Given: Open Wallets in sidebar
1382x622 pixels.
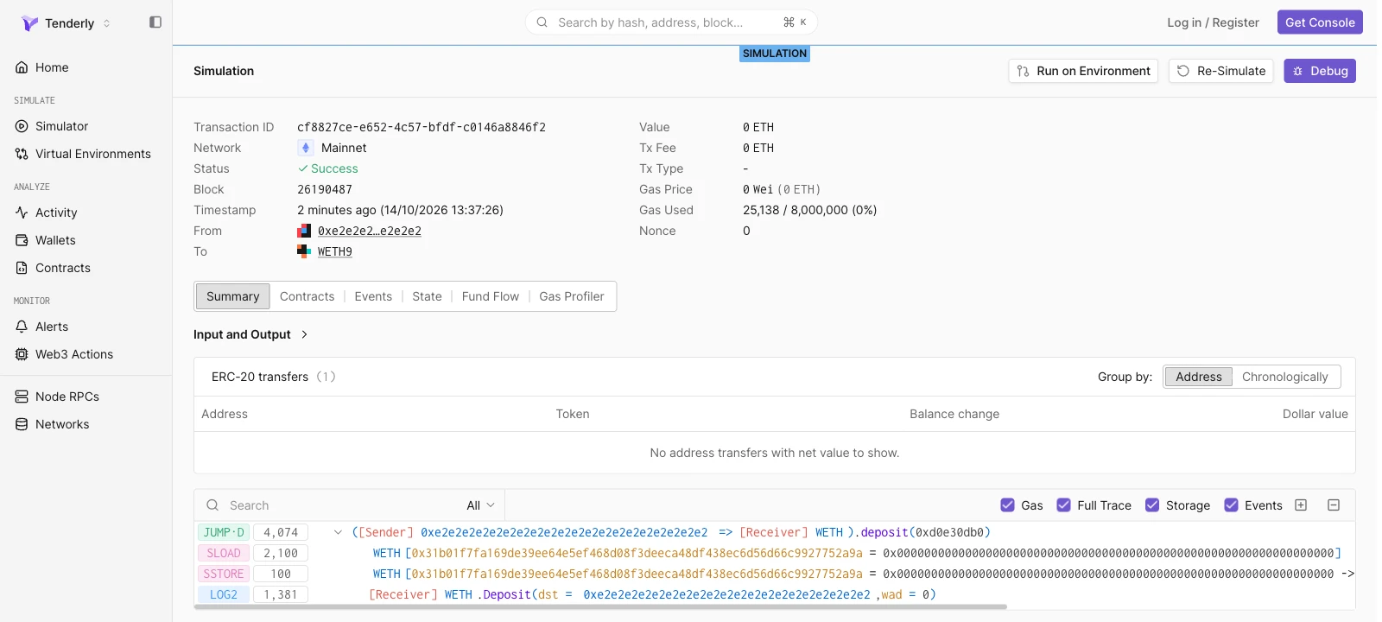Looking at the screenshot, I should [55, 240].
